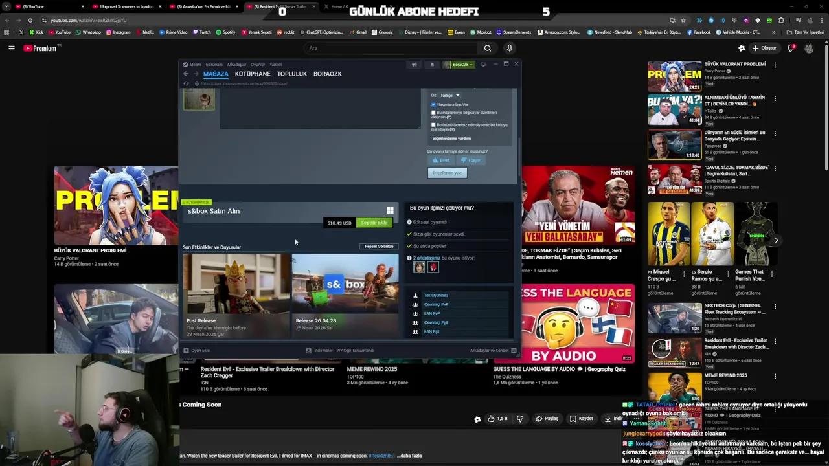Switch to TOPLULUK tab in Steam
The image size is (829, 466).
click(x=292, y=74)
